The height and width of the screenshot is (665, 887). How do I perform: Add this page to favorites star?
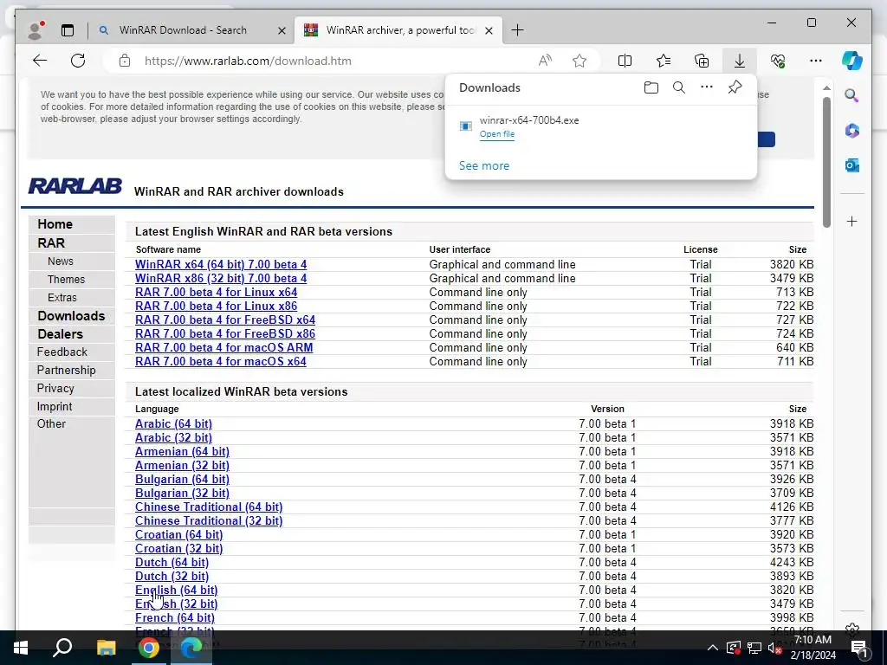(x=579, y=61)
